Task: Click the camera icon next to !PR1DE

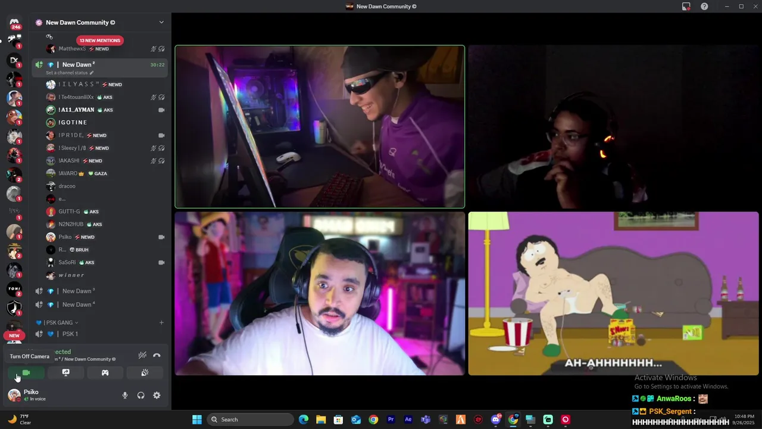Action: (x=161, y=135)
